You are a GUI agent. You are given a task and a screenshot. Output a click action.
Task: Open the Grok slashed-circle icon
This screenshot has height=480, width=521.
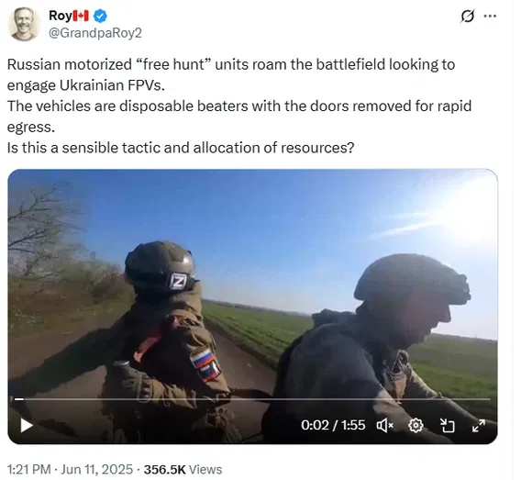[468, 16]
